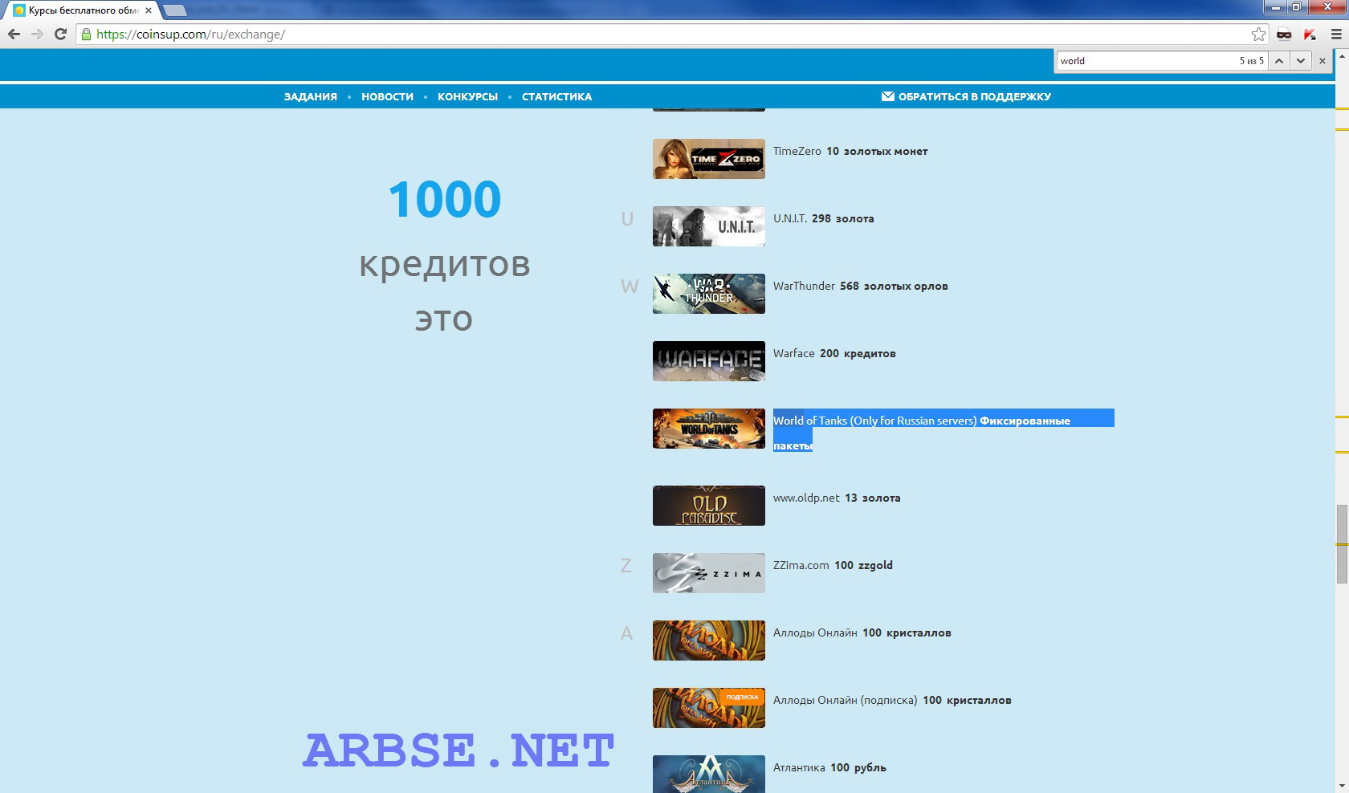Open the СТАТИСТИКА menu item

556,96
